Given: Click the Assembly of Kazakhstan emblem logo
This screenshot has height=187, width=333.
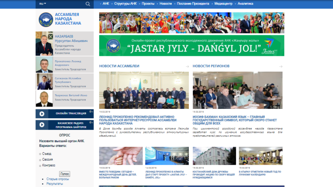Looking at the screenshot, I should coord(45,19).
